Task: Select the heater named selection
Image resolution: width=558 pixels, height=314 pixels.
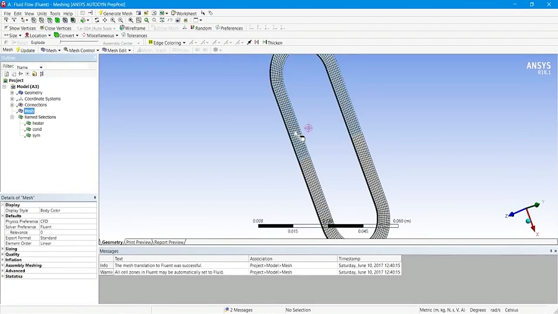Action: (38, 123)
